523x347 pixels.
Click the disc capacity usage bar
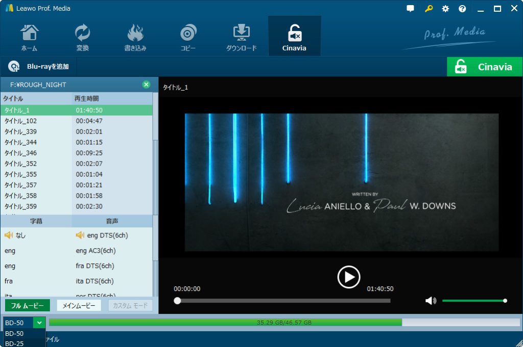[x=284, y=323]
